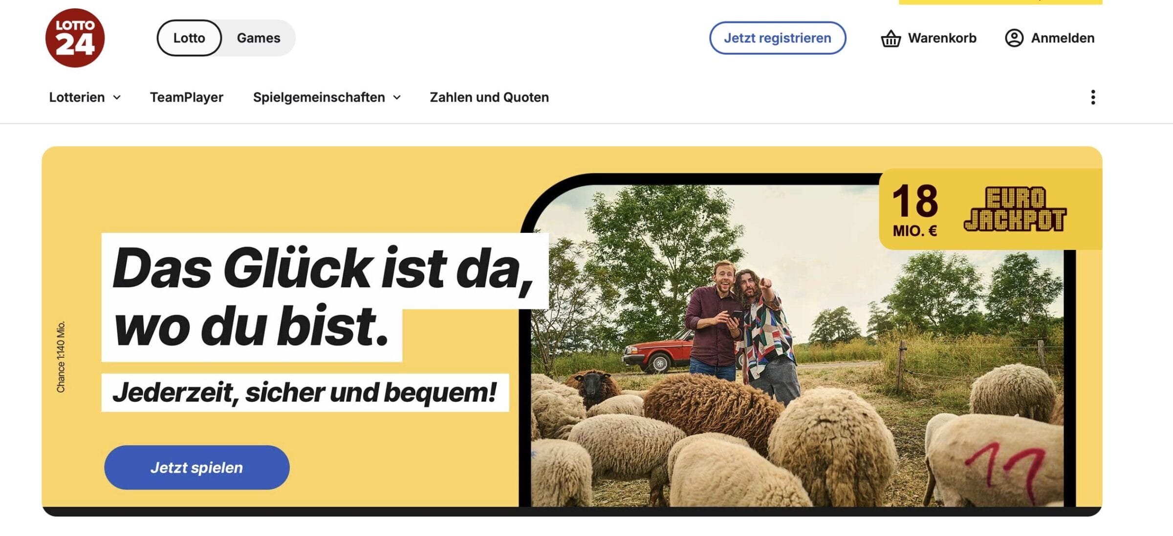The width and height of the screenshot is (1173, 536).
Task: Click the Warenkorb label
Action: pyautogui.click(x=942, y=38)
